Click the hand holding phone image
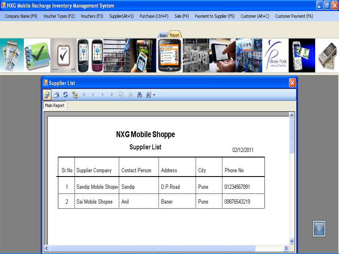The height and width of the screenshot is (254, 339). (x=143, y=55)
